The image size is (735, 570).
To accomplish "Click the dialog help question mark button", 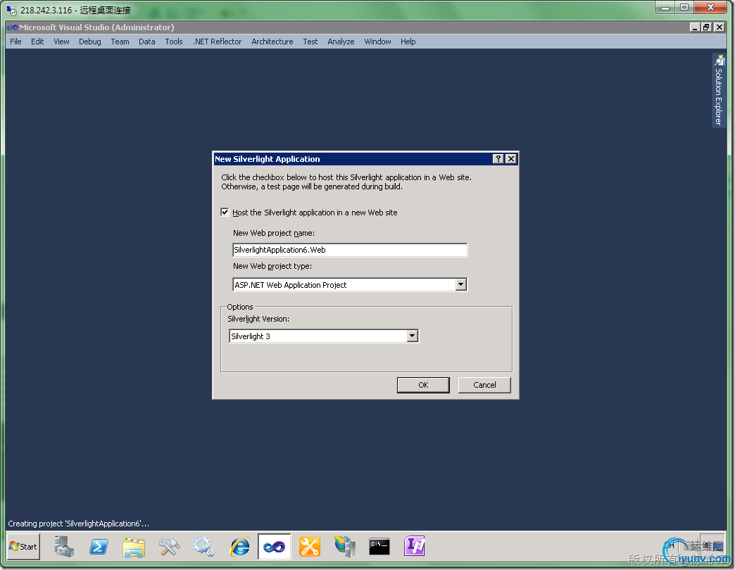I will tap(498, 159).
